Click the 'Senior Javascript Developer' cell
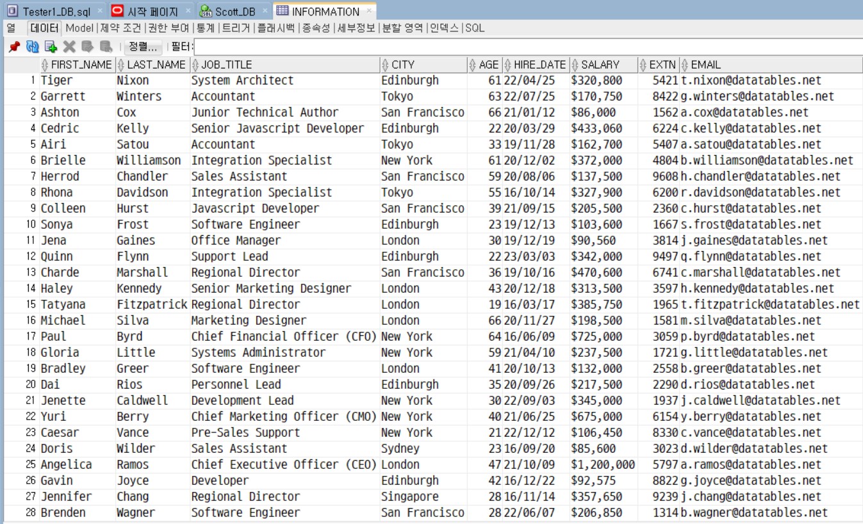Screen dimensions: 863x524 click(x=284, y=129)
